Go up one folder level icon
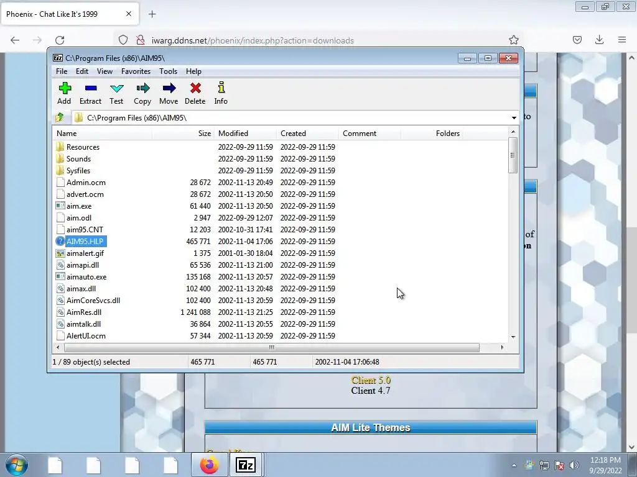The image size is (637, 477). click(x=60, y=117)
